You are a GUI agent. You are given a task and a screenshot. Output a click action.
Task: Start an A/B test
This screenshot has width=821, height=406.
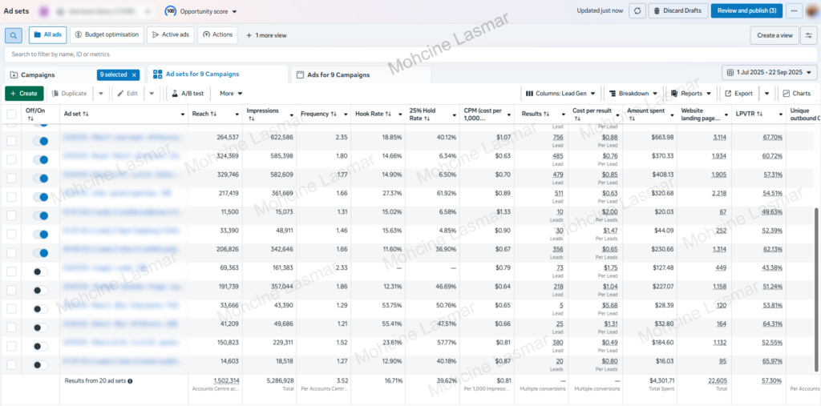[187, 94]
